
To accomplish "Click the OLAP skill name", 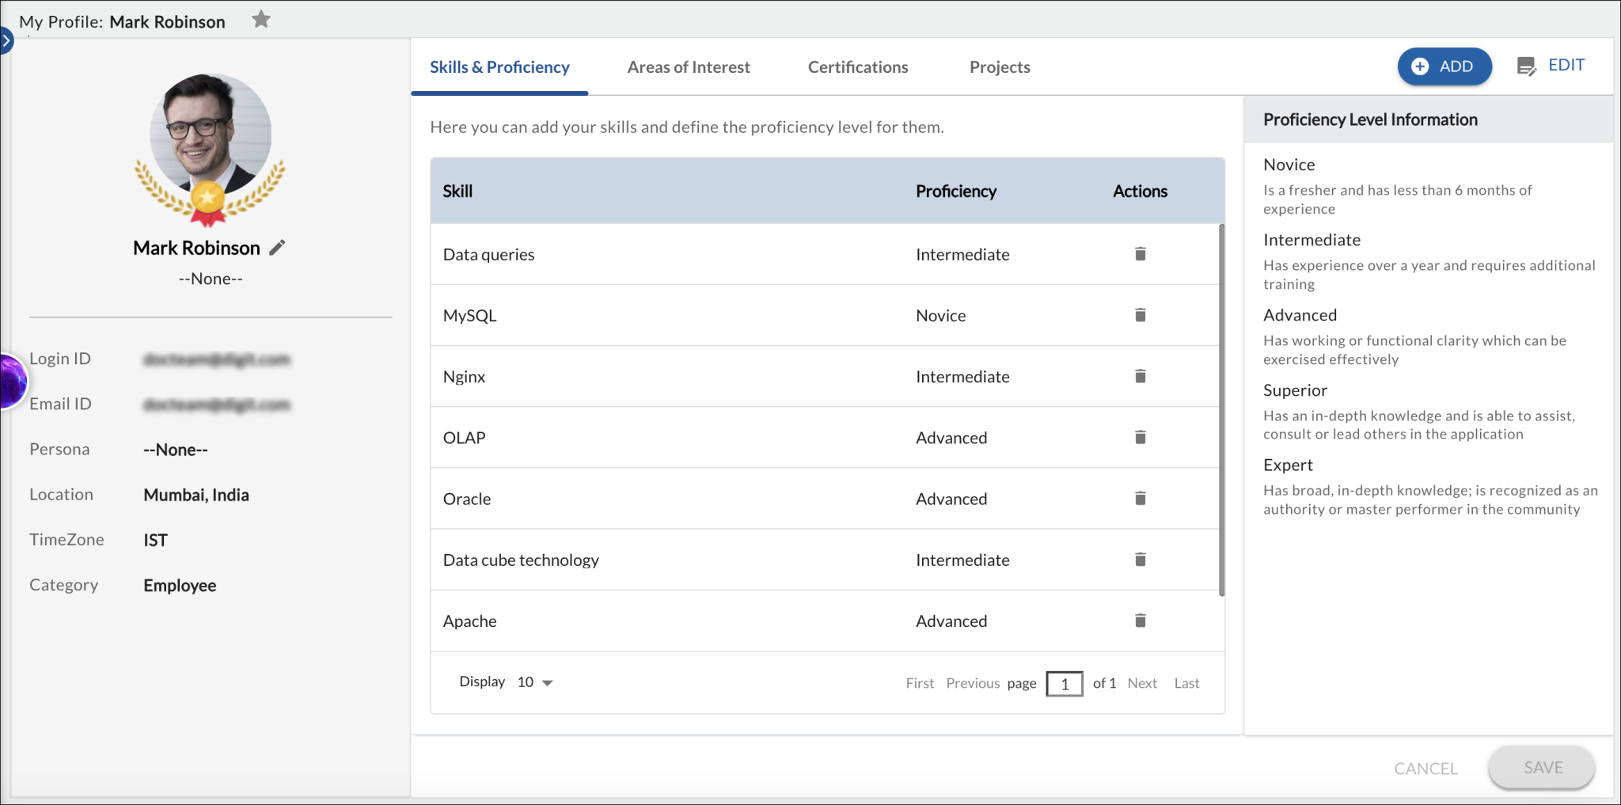I will 464,438.
